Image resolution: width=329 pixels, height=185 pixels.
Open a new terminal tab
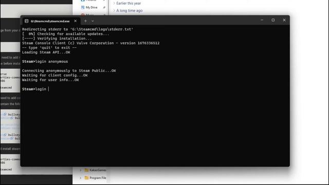tap(85, 21)
